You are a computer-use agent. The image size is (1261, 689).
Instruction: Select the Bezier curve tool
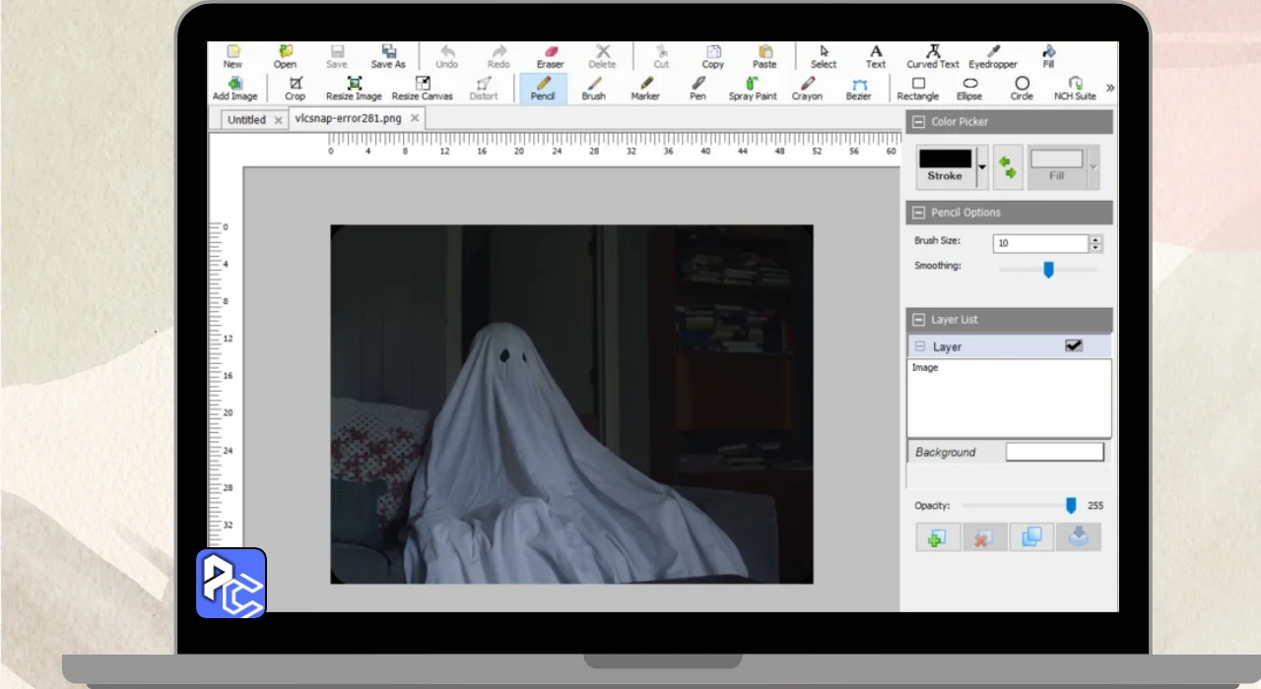(858, 88)
